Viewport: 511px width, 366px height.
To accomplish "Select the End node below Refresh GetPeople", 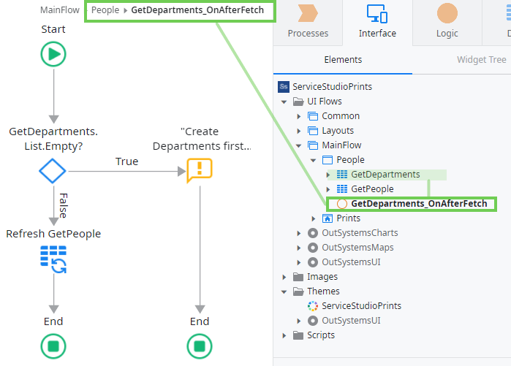I will [53, 346].
